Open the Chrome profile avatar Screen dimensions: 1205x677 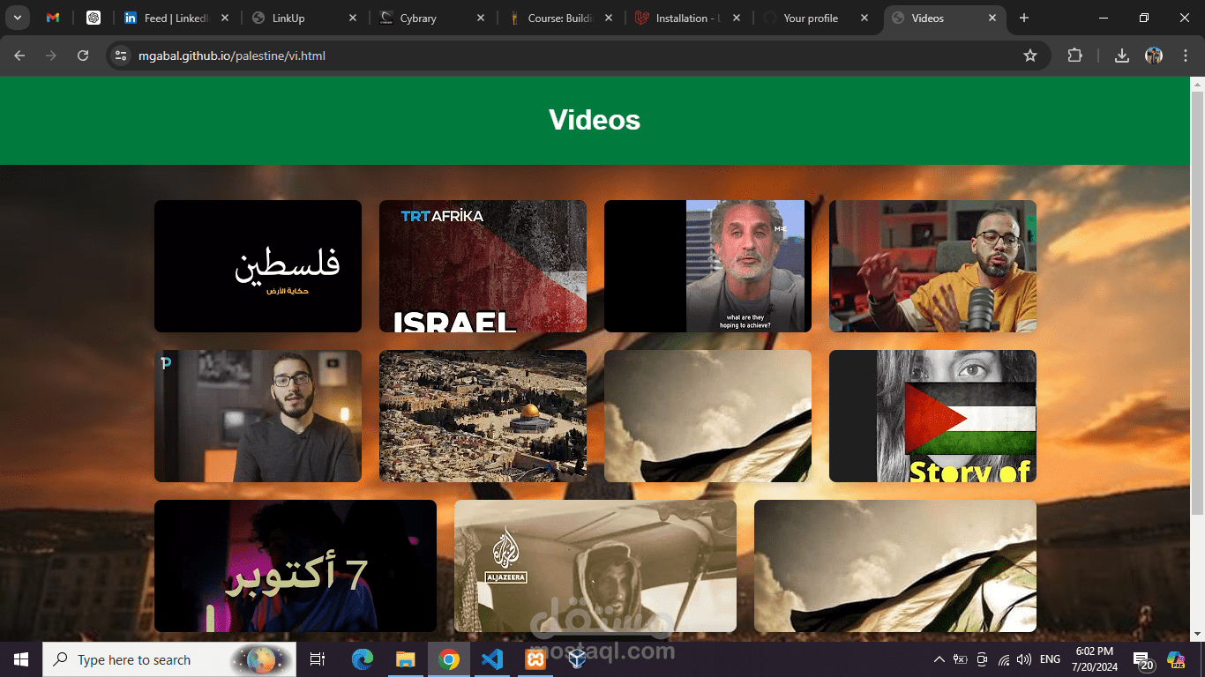tap(1154, 56)
